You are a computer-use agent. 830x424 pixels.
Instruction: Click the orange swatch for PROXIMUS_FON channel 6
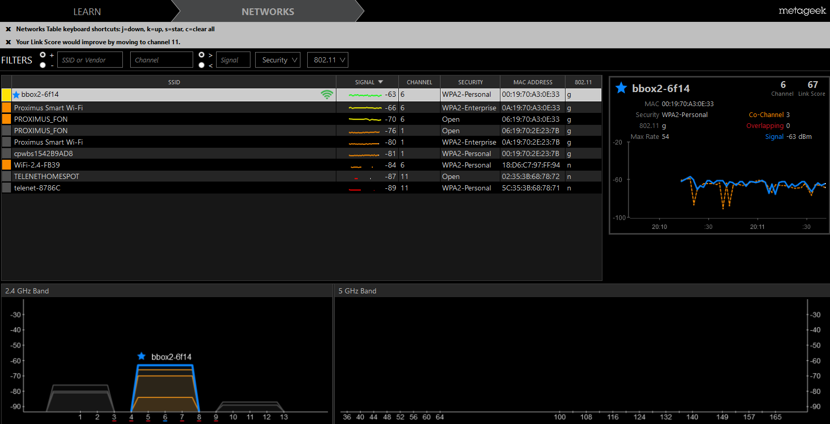tap(6, 119)
